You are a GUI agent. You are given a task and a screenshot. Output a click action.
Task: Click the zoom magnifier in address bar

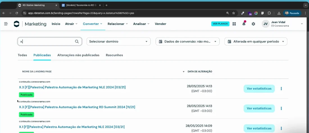coord(228,13)
